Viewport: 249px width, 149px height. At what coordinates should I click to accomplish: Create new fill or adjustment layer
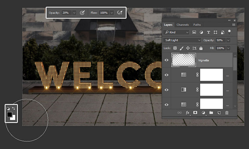[203, 113]
